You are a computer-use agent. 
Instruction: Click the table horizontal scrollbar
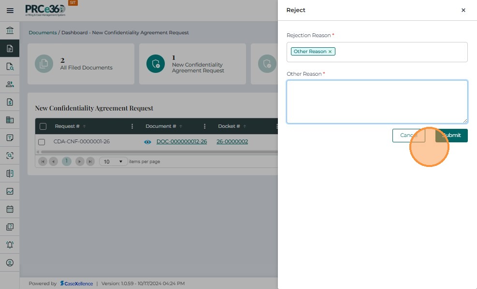(x=159, y=152)
